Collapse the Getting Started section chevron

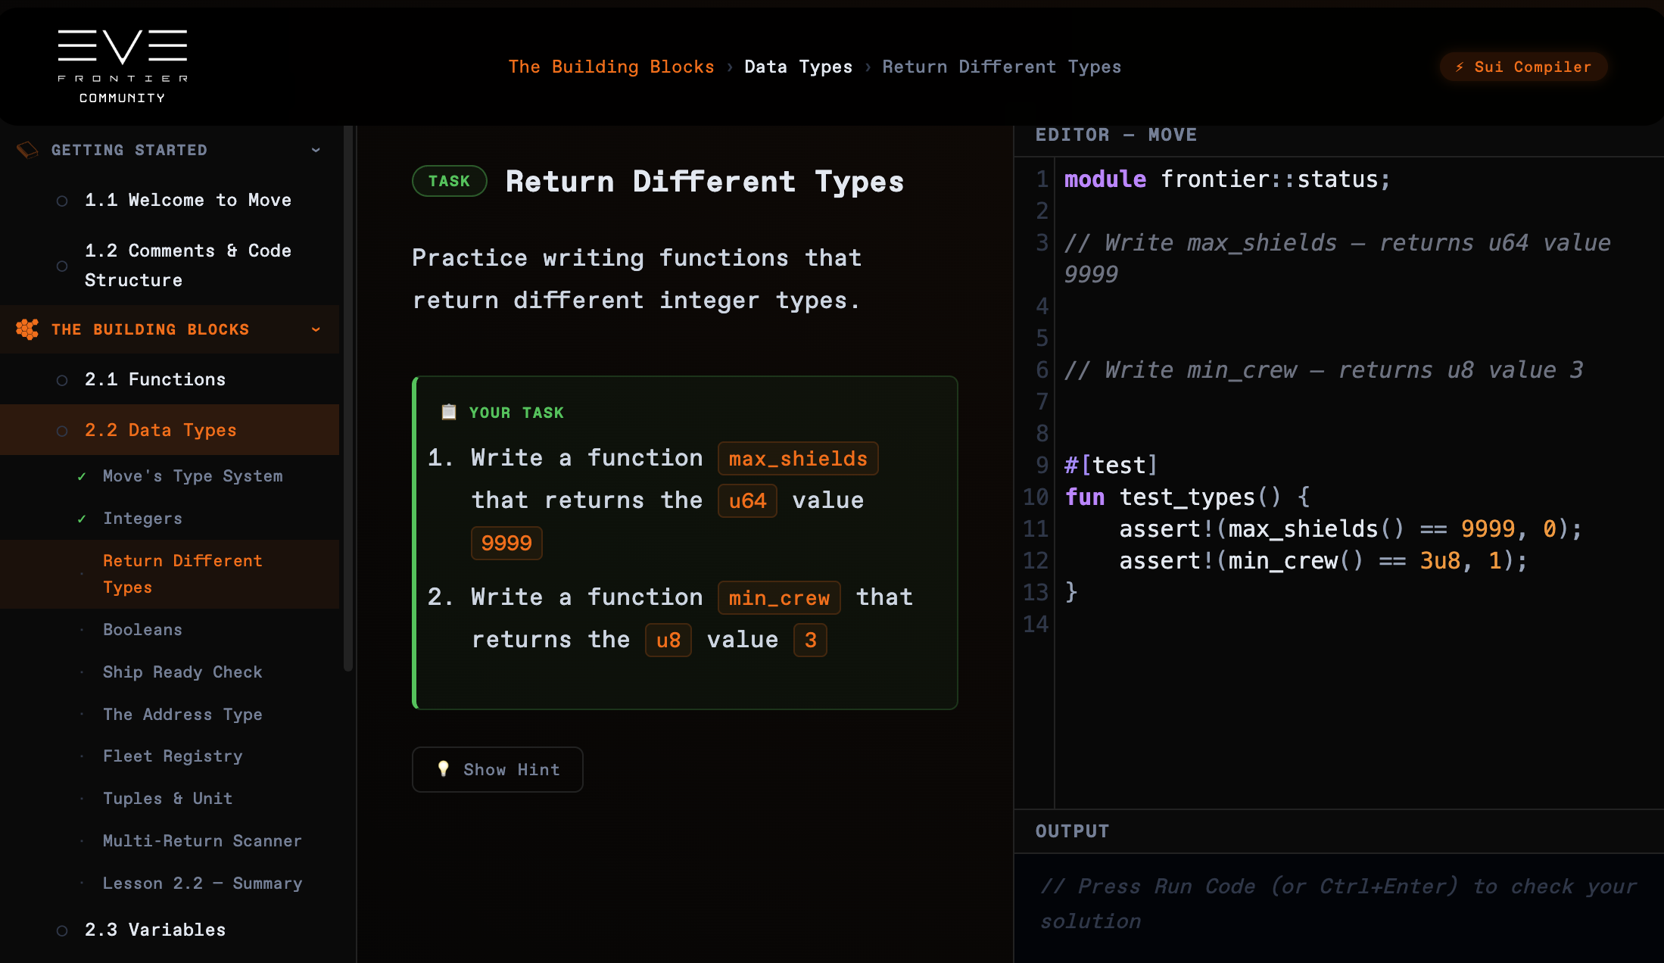[316, 150]
